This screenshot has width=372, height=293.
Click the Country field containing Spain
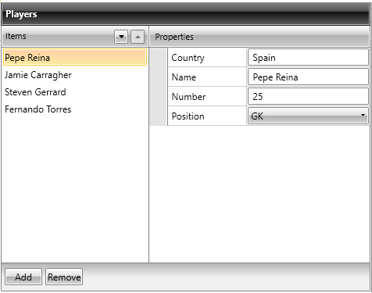pos(308,57)
